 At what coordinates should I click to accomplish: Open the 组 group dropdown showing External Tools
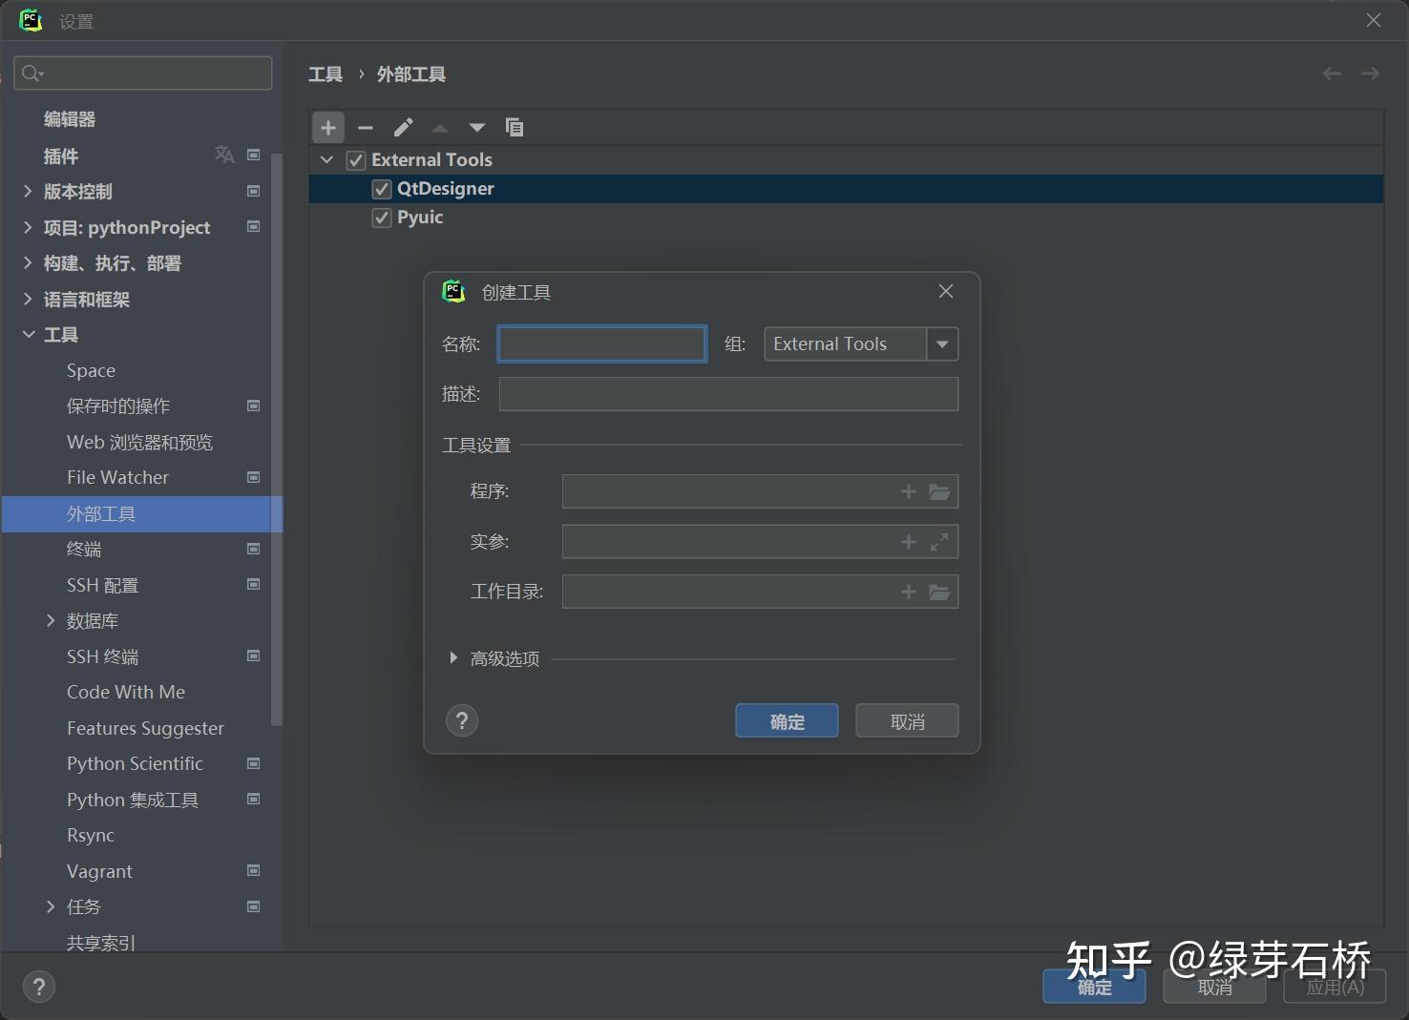tap(942, 343)
